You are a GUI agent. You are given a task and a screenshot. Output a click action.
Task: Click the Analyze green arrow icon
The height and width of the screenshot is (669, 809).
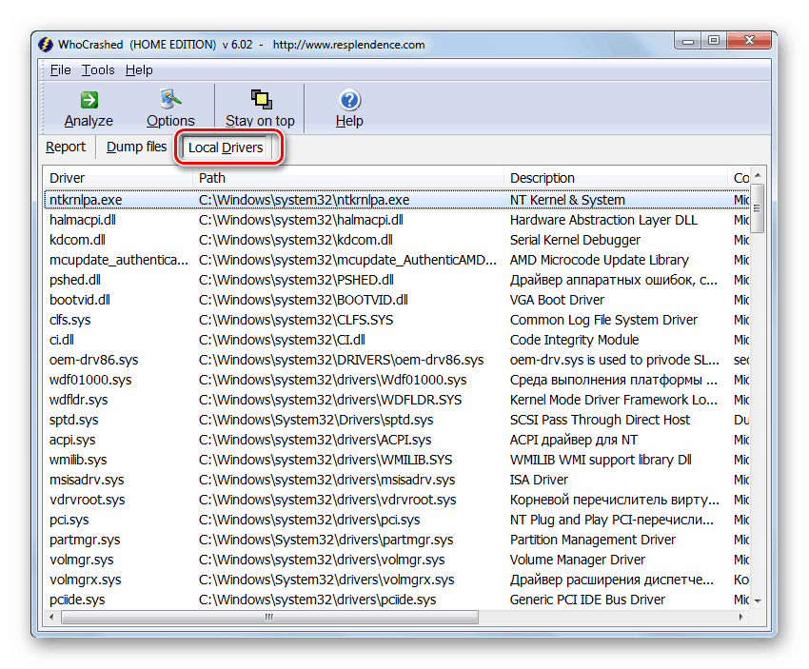point(89,100)
